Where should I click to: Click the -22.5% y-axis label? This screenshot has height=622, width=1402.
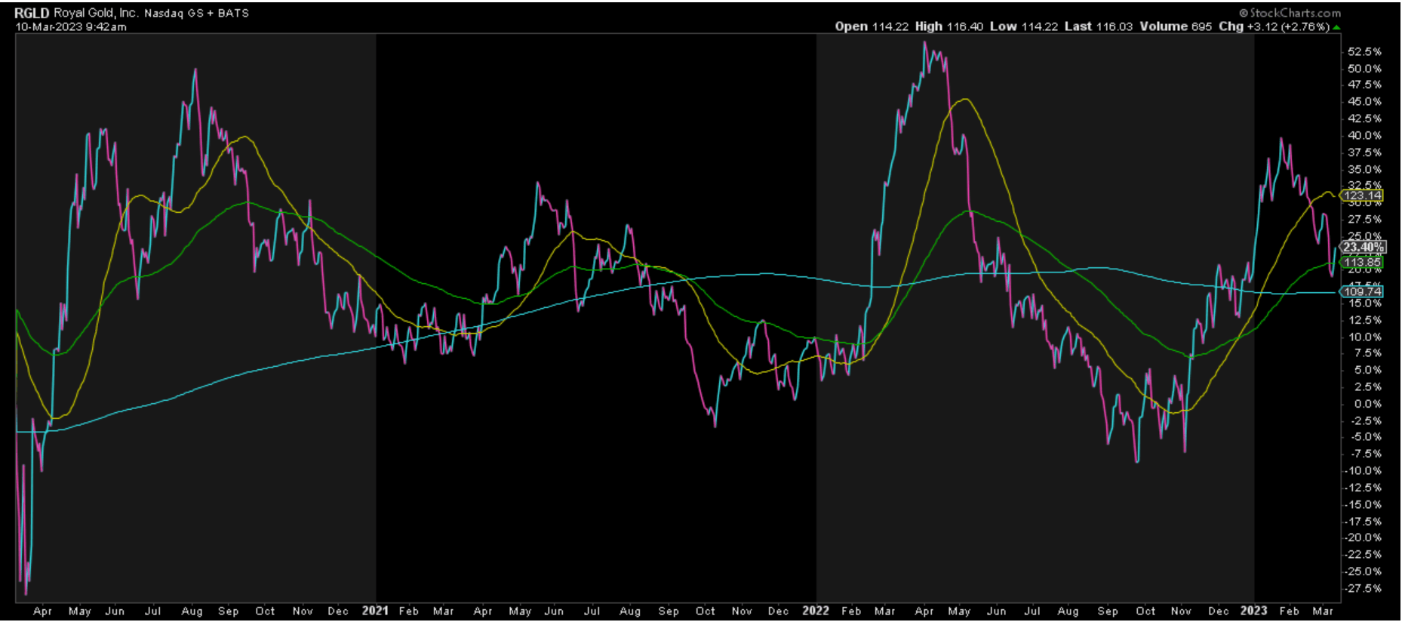tap(1364, 554)
